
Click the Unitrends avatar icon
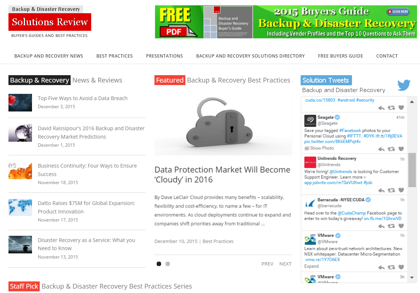click(310, 162)
